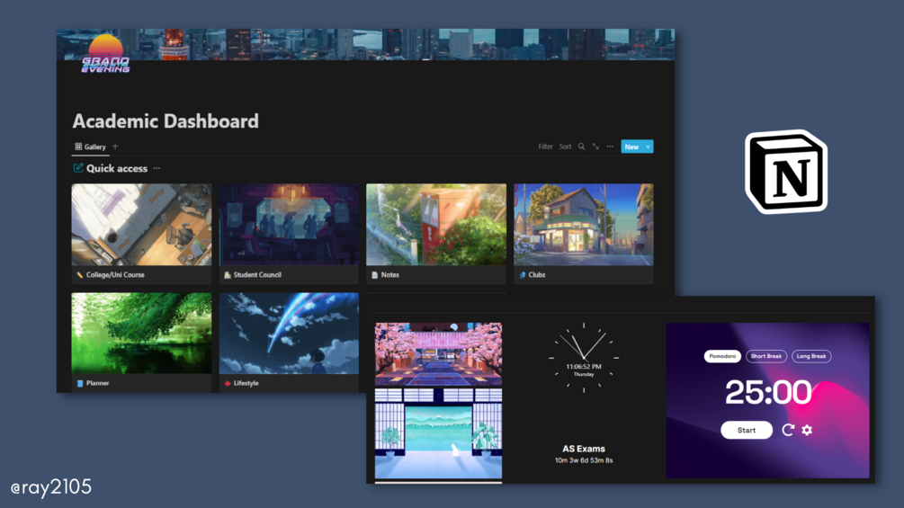Open the Quick access ellipsis menu
This screenshot has width=904, height=508.
click(x=157, y=168)
